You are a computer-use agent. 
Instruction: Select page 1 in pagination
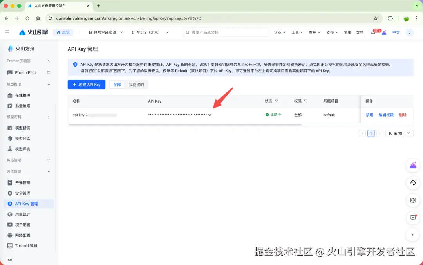[x=371, y=133]
